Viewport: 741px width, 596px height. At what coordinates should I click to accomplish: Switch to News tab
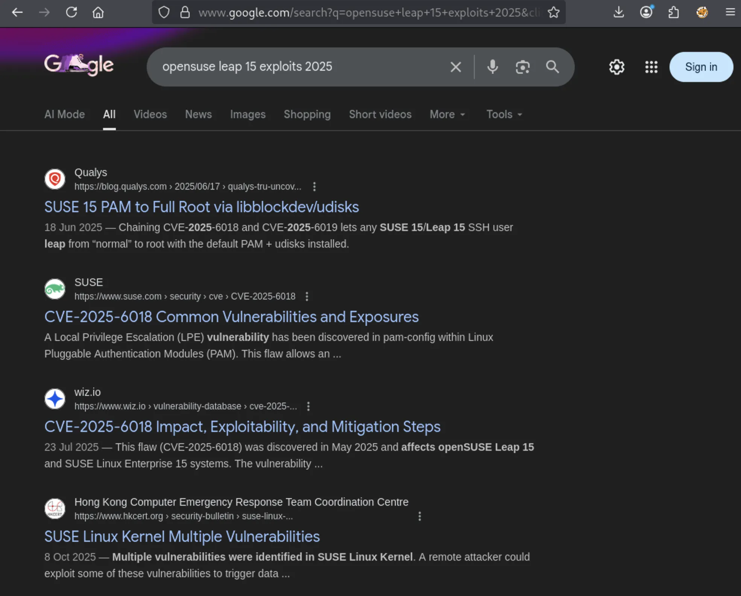[198, 114]
